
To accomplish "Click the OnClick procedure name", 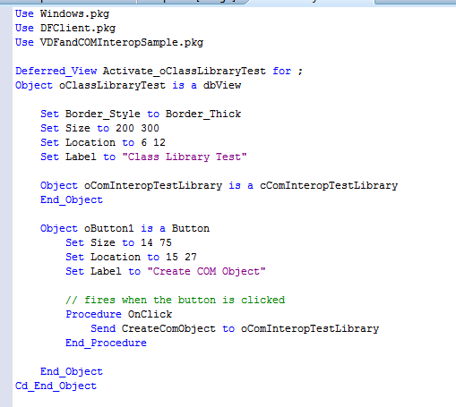I will 150,314.
